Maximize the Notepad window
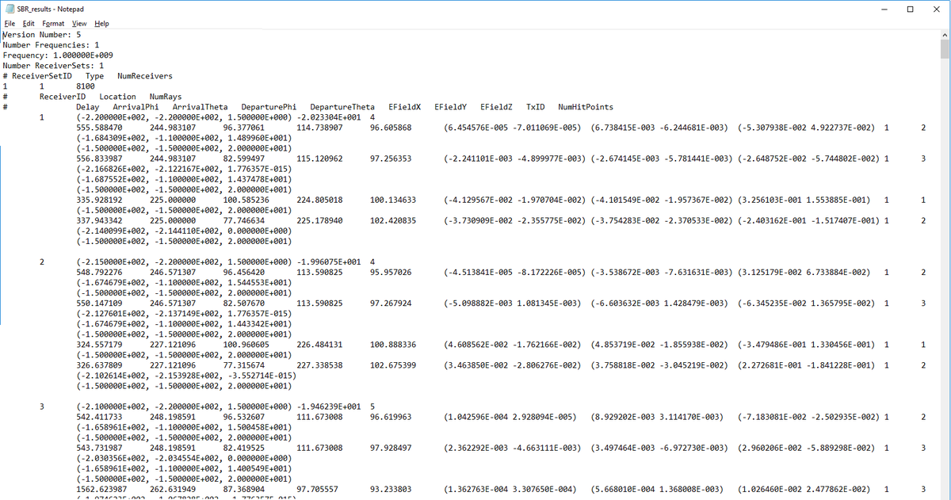The height and width of the screenshot is (500, 951). point(911,8)
